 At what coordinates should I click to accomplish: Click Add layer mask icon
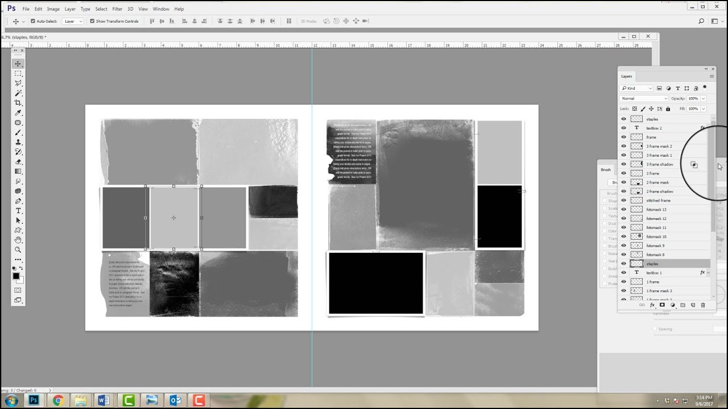[x=662, y=305]
